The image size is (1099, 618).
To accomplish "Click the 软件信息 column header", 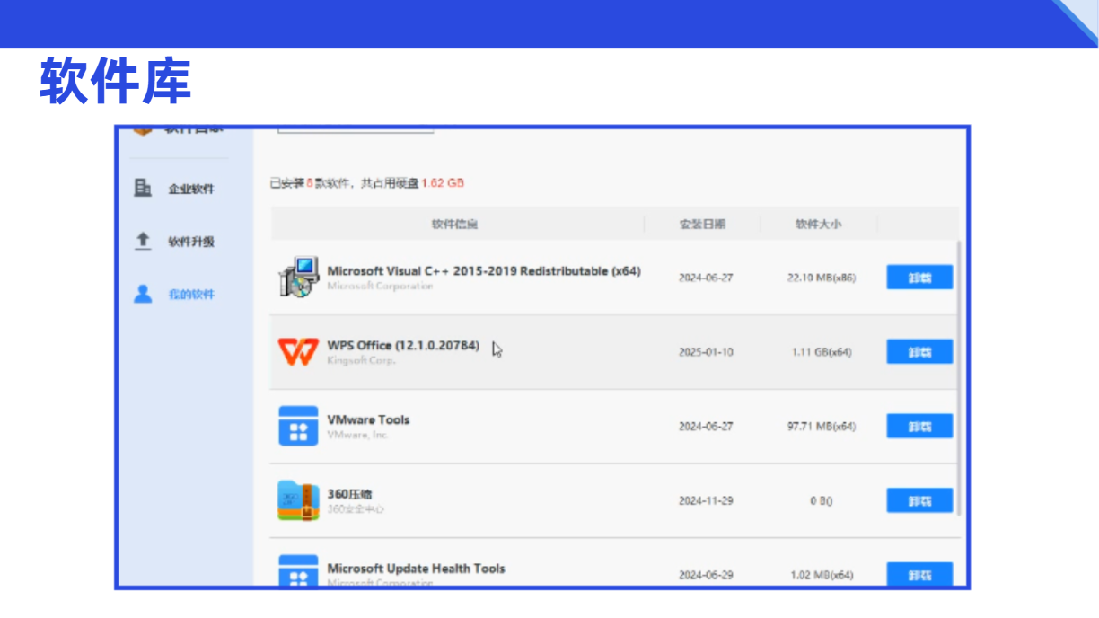I will click(455, 224).
